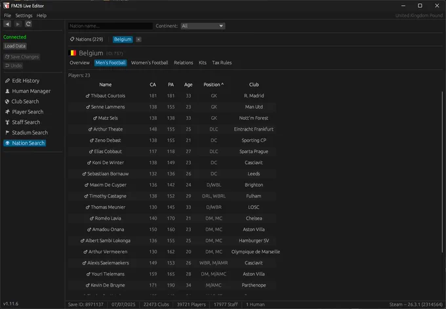The width and height of the screenshot is (446, 309).
Task: Click gender icon beside Amadou Onana
Action: click(x=89, y=230)
